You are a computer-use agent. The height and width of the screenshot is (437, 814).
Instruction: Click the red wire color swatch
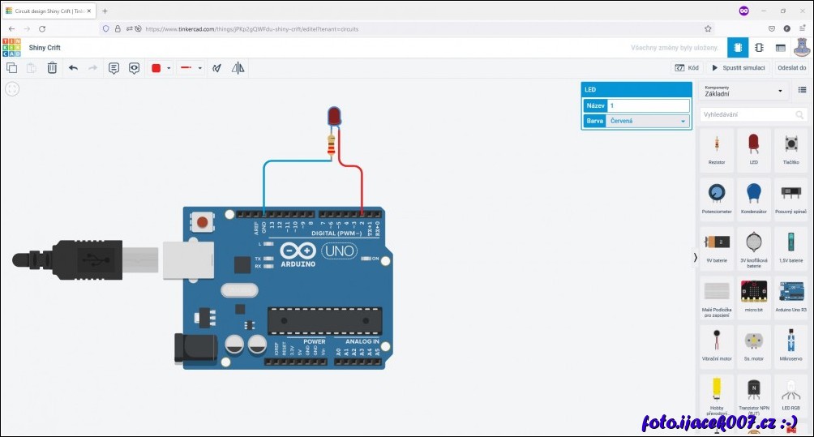coord(156,68)
